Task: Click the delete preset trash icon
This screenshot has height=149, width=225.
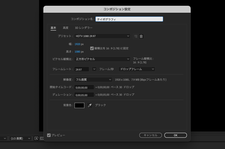Action: (141, 36)
